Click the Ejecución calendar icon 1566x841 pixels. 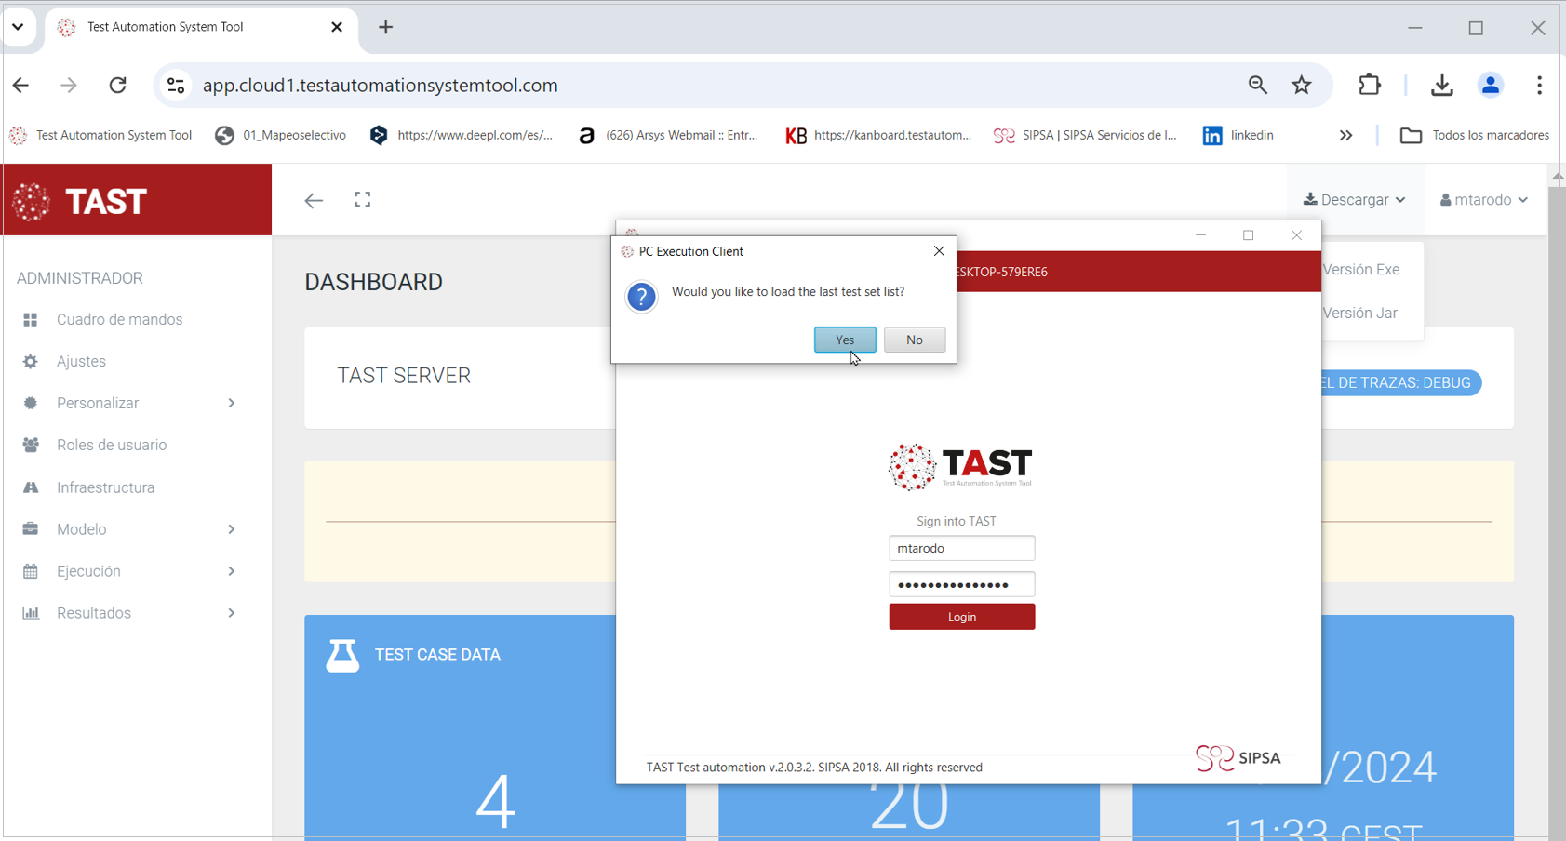(x=31, y=571)
